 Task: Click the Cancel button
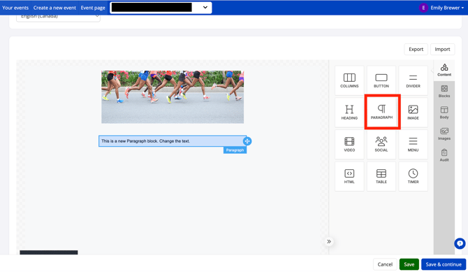coord(385,264)
